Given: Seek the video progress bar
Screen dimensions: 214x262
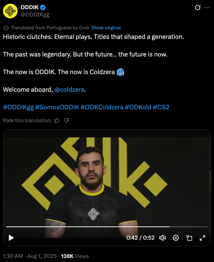Looking at the screenshot, I should pos(107,227).
